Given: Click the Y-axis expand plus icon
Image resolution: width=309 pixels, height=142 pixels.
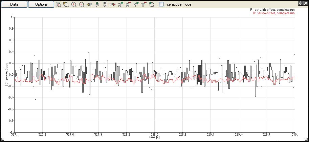Looking at the screenshot, I should [136, 4].
